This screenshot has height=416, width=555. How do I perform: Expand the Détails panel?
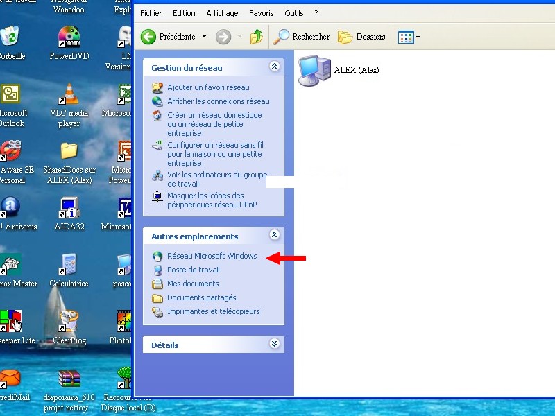tap(274, 345)
